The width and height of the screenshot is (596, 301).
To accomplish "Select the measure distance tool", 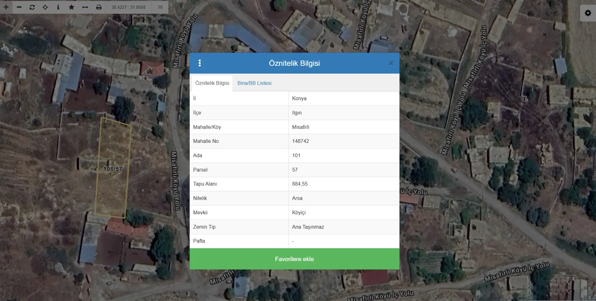I will click(x=85, y=7).
